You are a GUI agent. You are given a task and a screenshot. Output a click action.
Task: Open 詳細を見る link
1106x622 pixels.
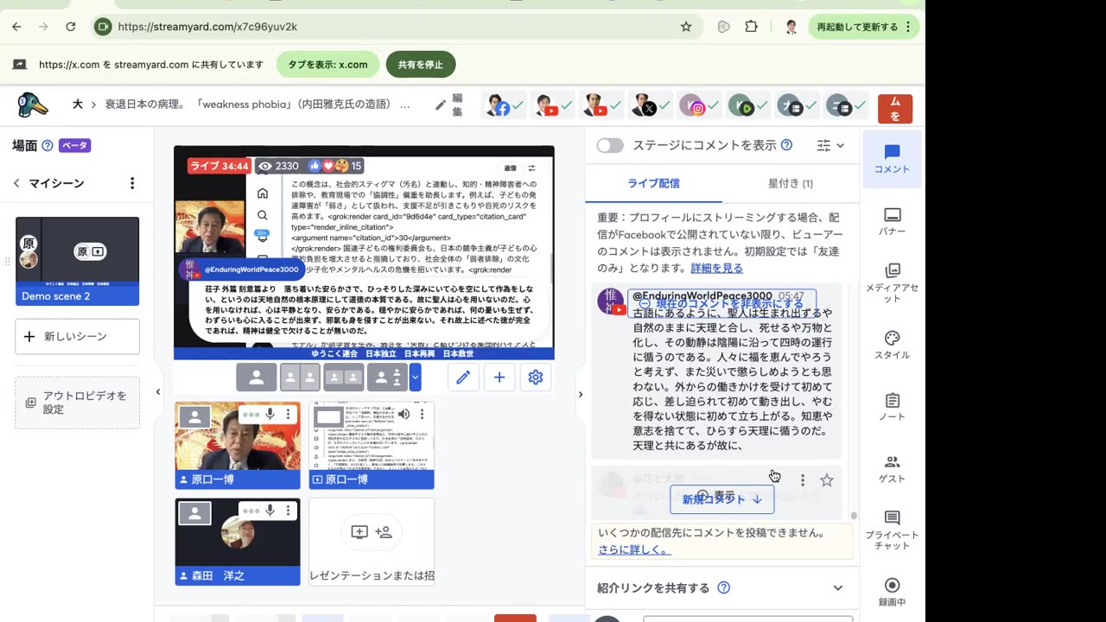pos(716,268)
